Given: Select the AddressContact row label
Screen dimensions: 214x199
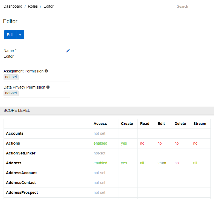Looking at the screenshot, I should 21,183.
